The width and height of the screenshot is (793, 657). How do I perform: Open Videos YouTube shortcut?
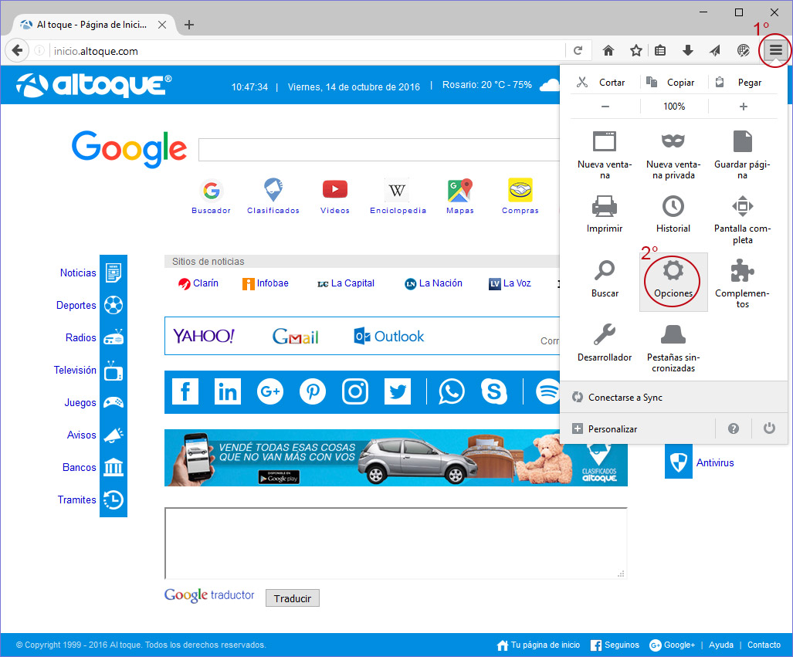pos(335,197)
